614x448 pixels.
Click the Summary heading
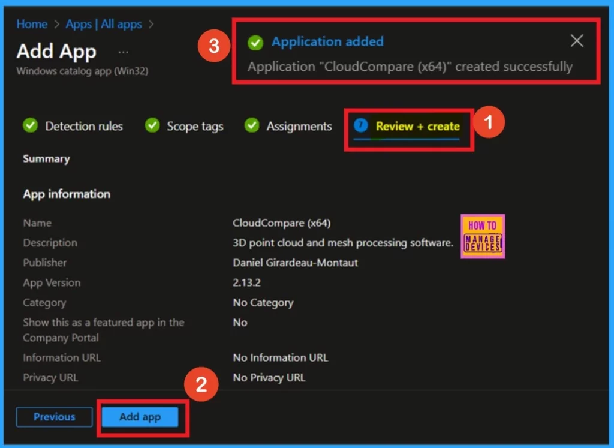[x=46, y=158]
